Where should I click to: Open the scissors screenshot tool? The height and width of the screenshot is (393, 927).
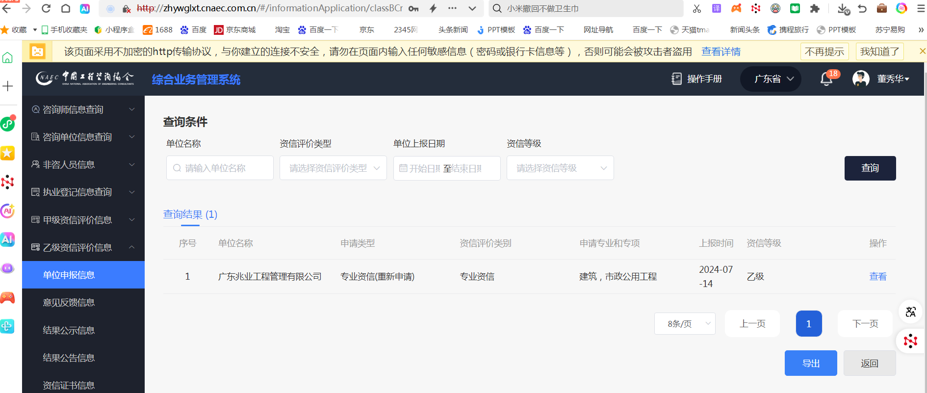pyautogui.click(x=697, y=8)
